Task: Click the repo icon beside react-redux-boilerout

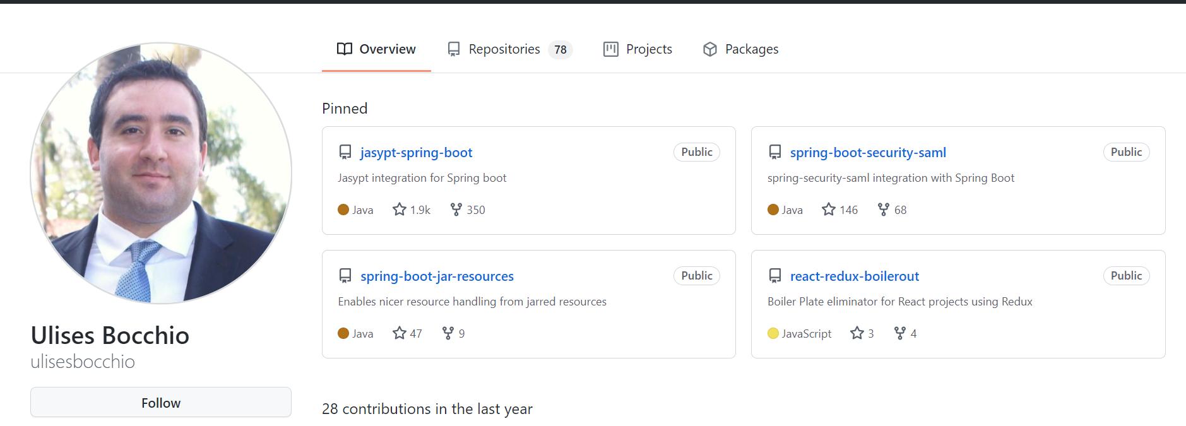Action: (x=774, y=276)
